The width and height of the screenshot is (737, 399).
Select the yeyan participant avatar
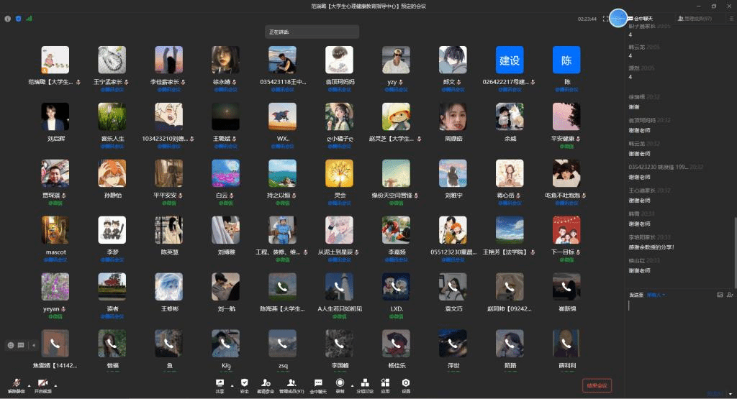[55, 287]
